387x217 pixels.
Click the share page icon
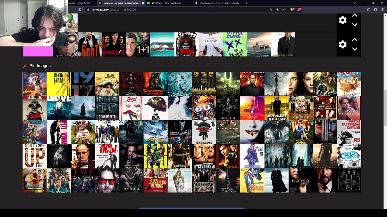(x=284, y=10)
